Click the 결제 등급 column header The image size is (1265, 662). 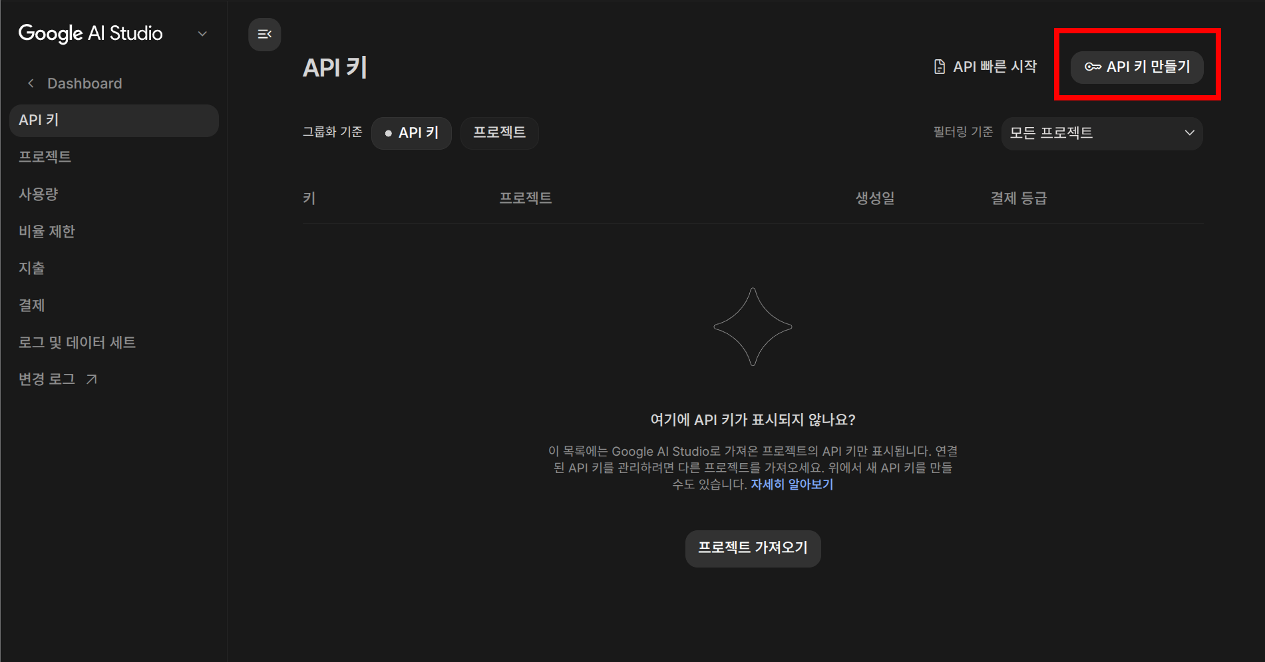click(x=1019, y=198)
